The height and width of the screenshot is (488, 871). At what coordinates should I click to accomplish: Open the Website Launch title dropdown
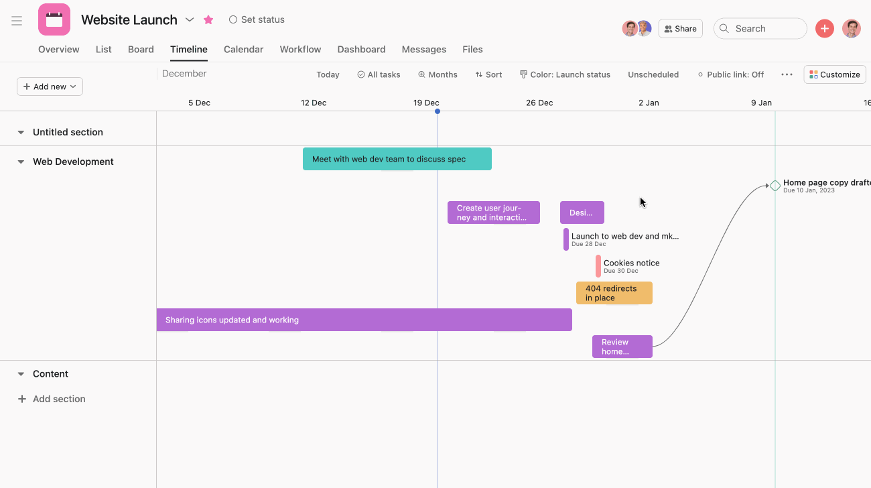[x=189, y=20]
